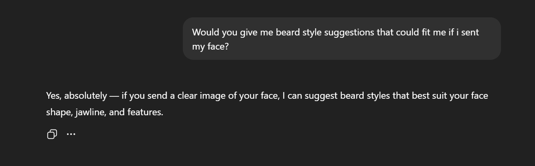Tap the horizontal dots beside copy icon

(x=71, y=134)
